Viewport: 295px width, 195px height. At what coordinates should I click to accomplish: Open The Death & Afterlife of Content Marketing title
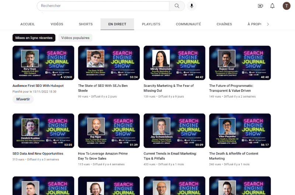(234, 156)
